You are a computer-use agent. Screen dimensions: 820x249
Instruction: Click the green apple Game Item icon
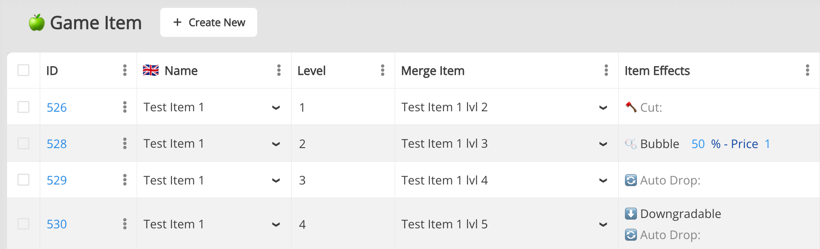pos(37,23)
